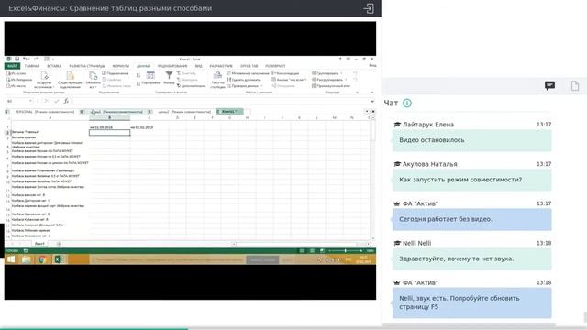Click the add new sheet plus icon
This screenshot has width=587, height=330.
click(x=59, y=244)
